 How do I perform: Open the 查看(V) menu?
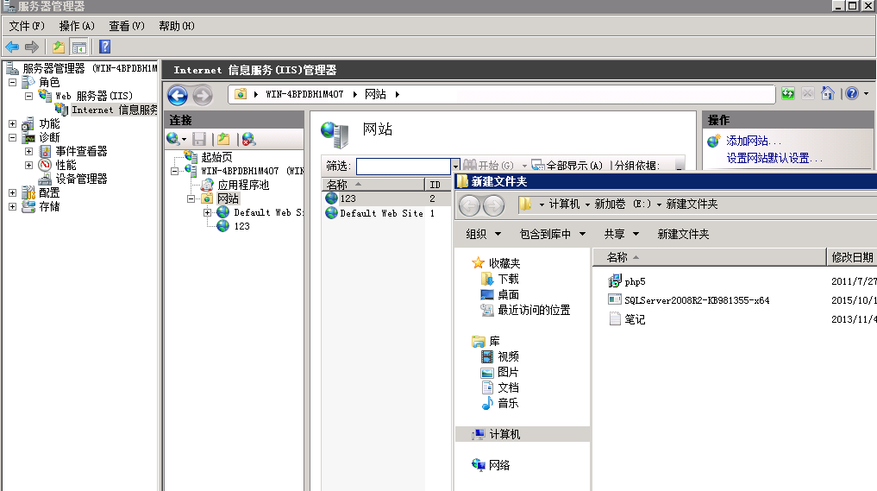pyautogui.click(x=127, y=26)
